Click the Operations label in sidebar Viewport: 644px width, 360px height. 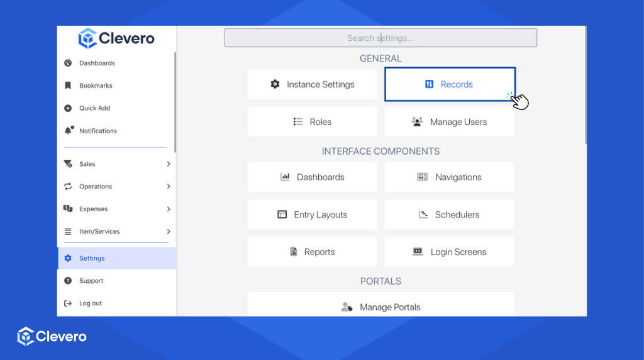pos(96,187)
